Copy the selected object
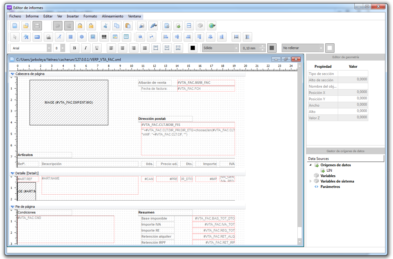The image size is (393, 259). click(x=116, y=26)
